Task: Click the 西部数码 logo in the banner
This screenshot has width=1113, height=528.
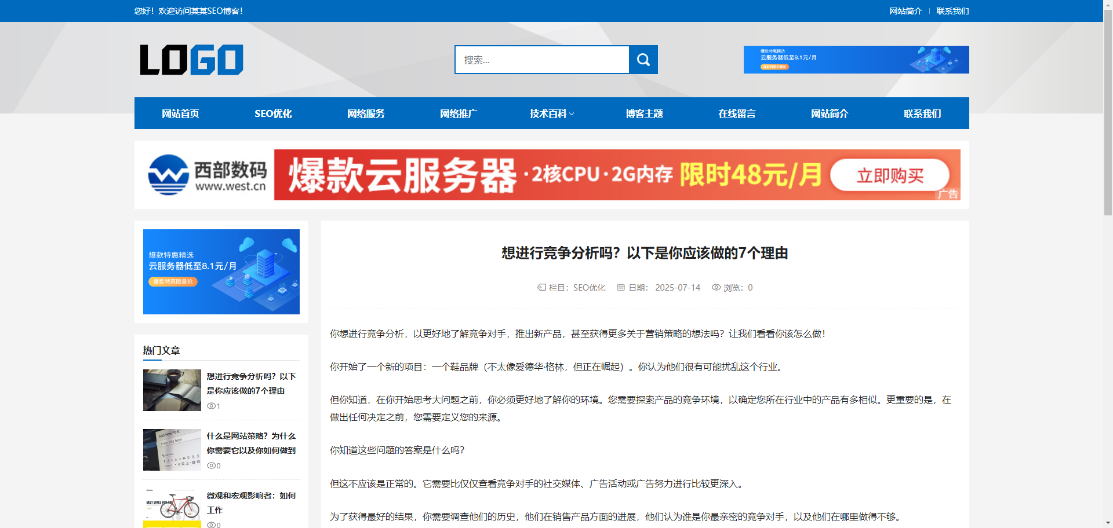Action: [208, 175]
